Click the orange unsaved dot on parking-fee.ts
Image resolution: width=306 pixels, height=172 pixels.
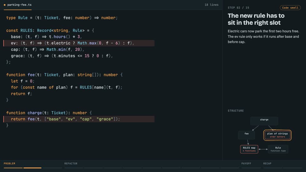[5, 5]
